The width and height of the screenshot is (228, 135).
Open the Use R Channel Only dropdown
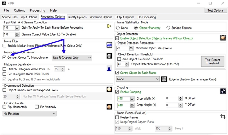[72, 58]
